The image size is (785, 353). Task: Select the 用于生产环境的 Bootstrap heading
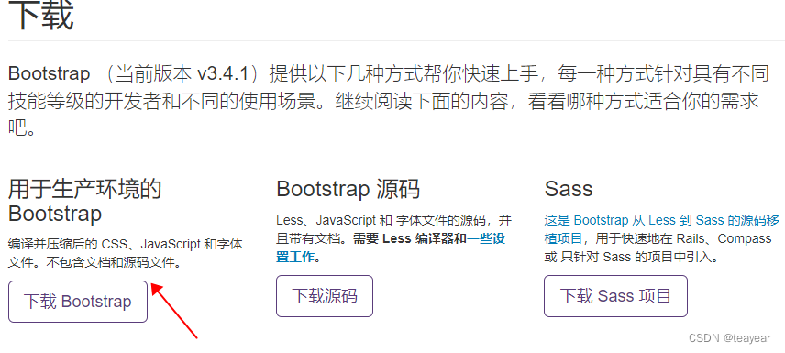pos(85,202)
